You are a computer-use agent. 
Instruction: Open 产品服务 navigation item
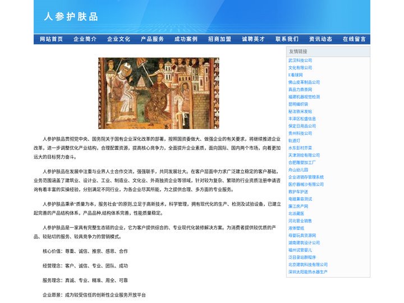(152, 39)
